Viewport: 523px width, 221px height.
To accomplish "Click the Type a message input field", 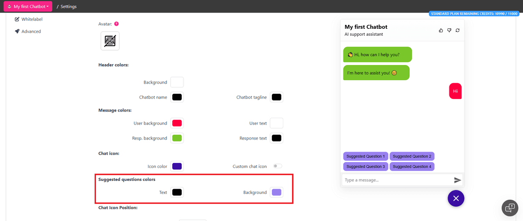I will pyautogui.click(x=397, y=180).
